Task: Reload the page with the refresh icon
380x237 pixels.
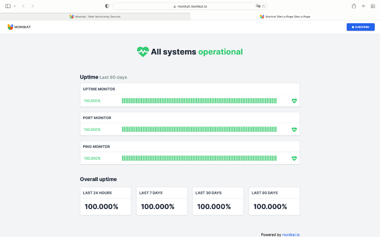Action: 264,6
